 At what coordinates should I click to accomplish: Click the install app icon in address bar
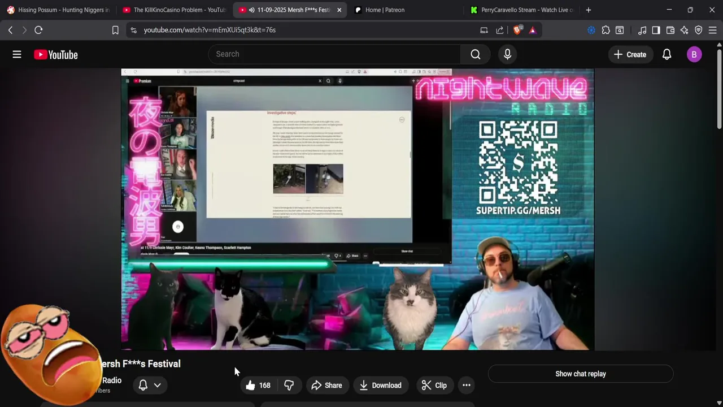tap(484, 30)
